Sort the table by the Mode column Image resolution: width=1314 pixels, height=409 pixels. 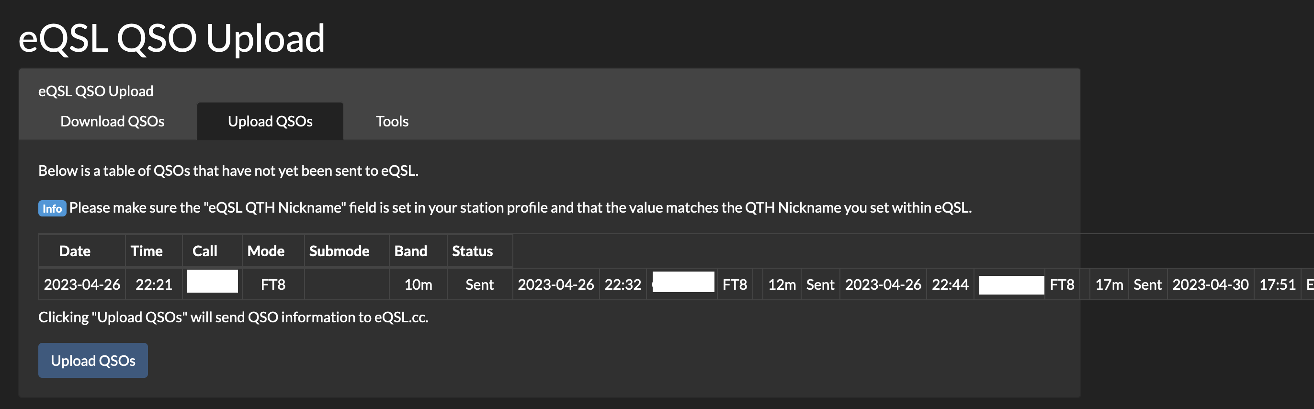(x=265, y=251)
